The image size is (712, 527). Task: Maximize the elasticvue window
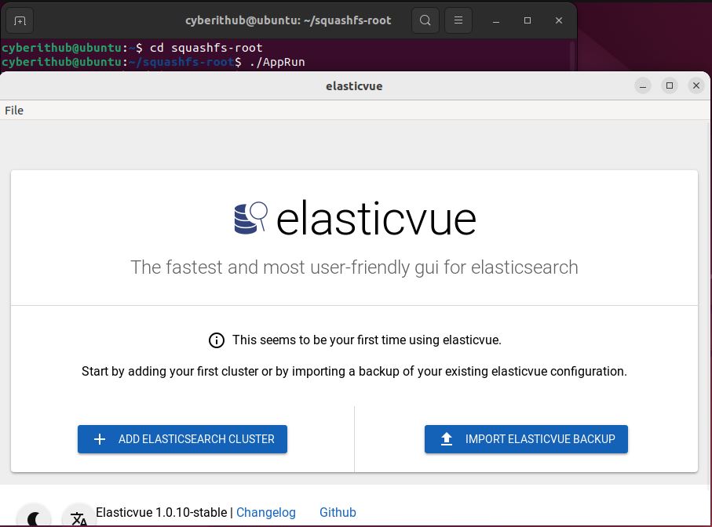click(670, 85)
